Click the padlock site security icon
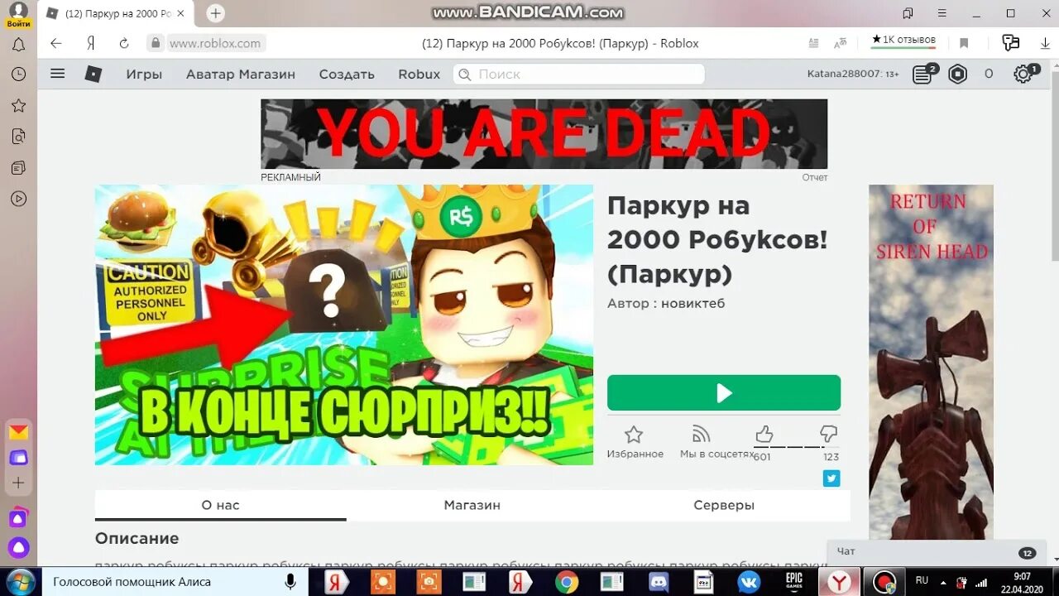This screenshot has width=1059, height=596. point(155,43)
